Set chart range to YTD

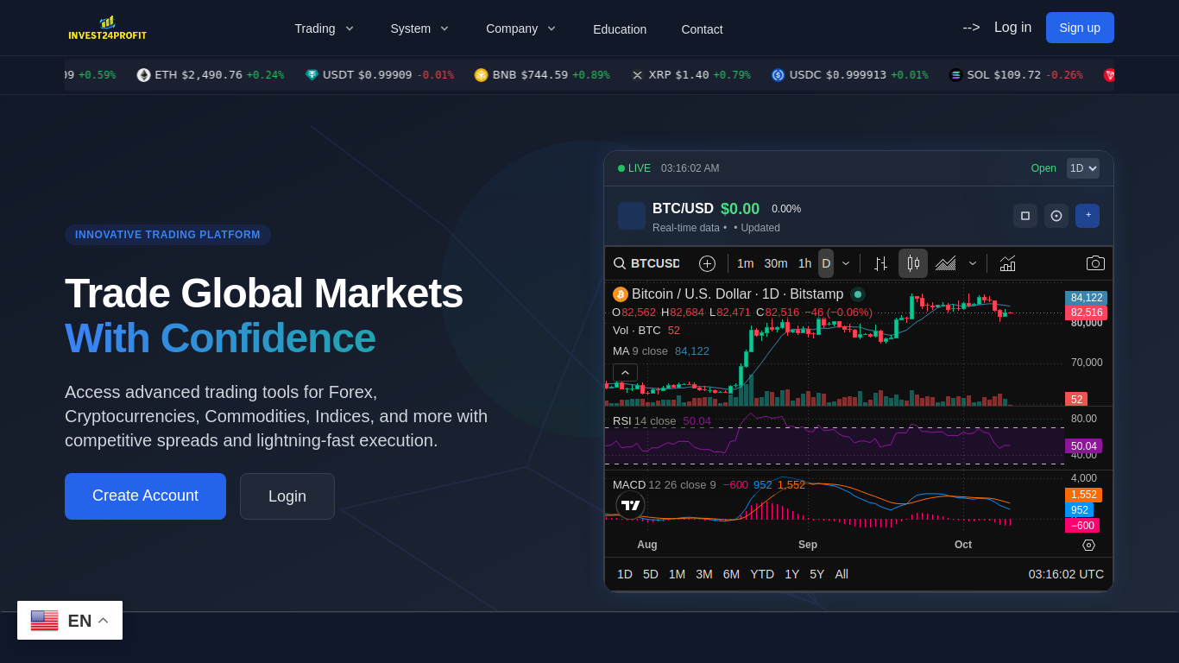762,574
